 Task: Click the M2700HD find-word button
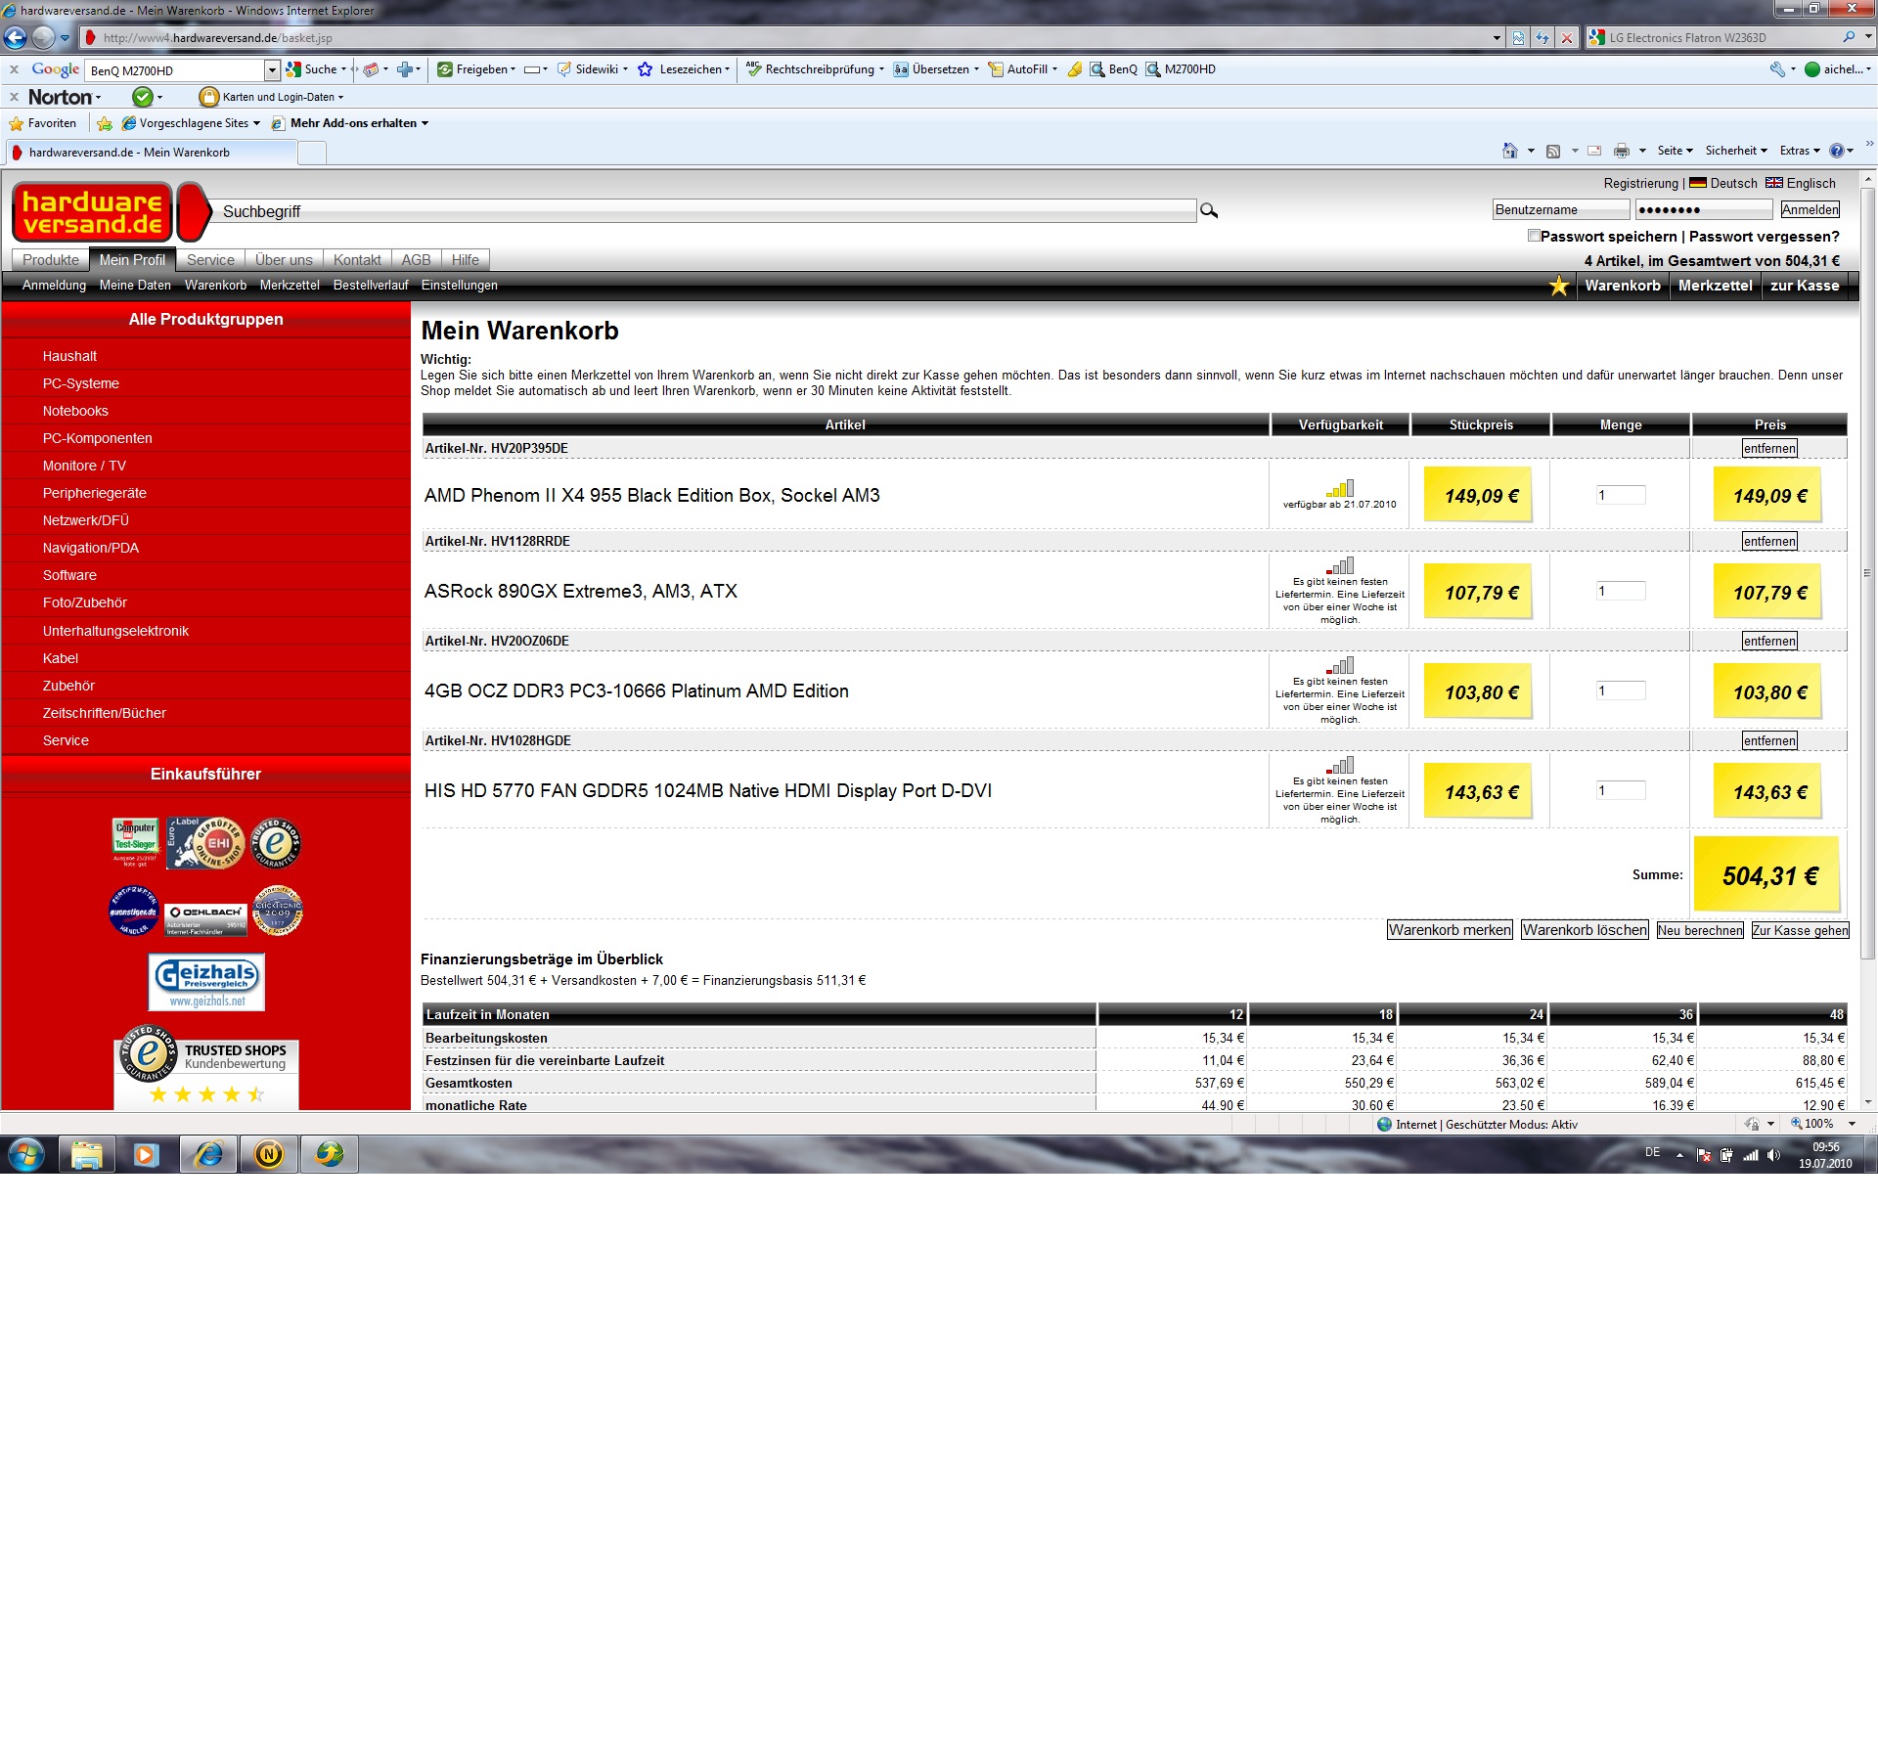[x=1182, y=69]
